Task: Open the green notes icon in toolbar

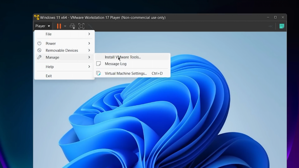Action: click(x=282, y=26)
